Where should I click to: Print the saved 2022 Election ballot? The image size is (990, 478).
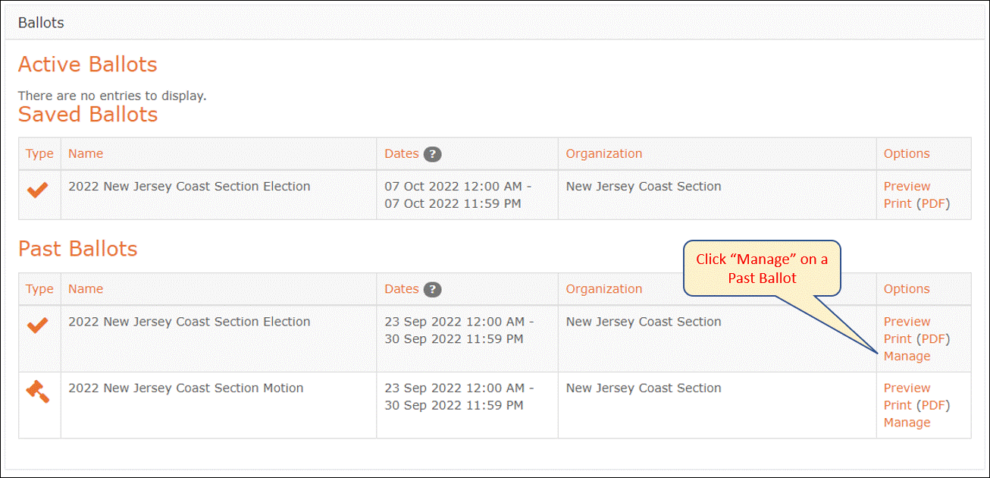click(x=898, y=203)
